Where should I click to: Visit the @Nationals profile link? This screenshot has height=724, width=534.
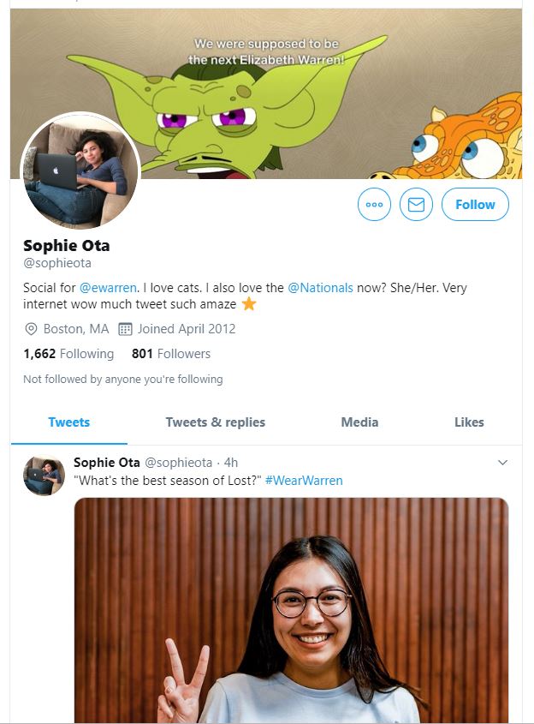click(x=320, y=288)
